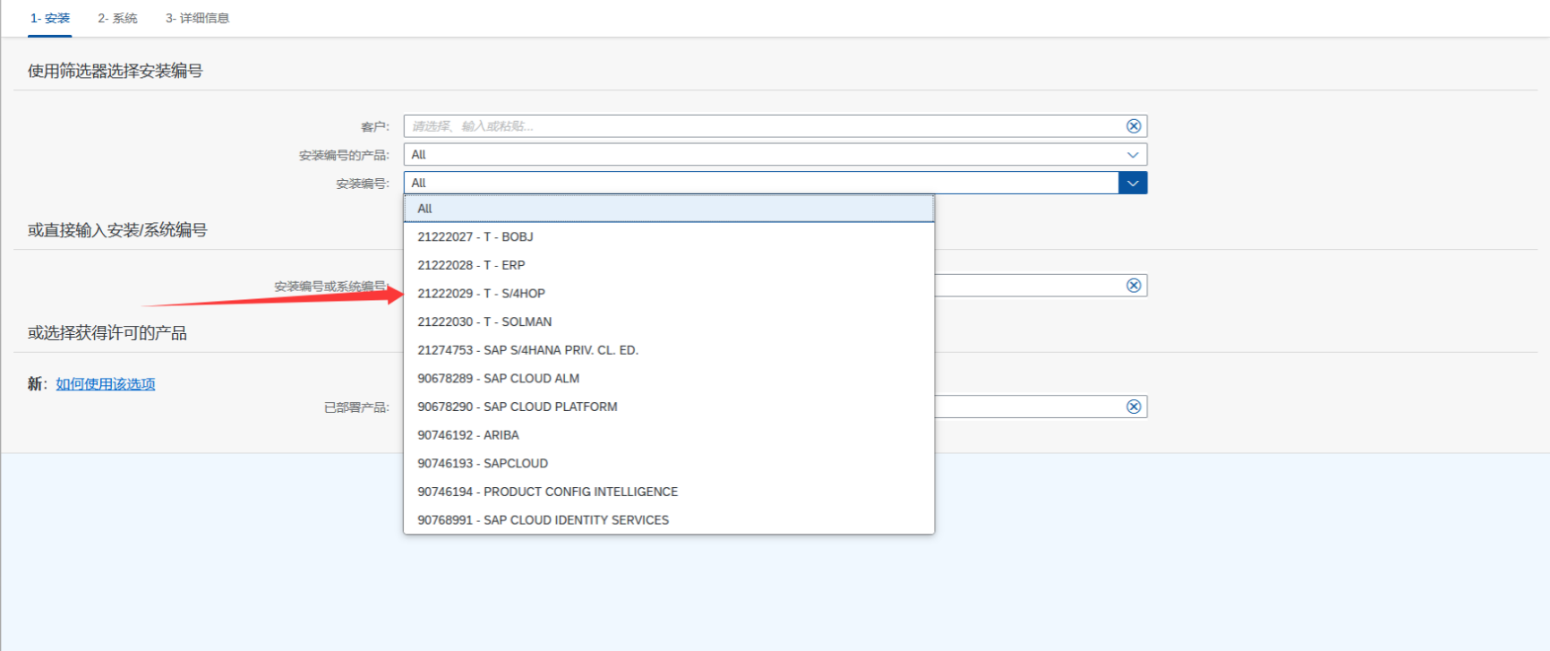Click into the 客户 input field
Viewport: 1550px width, 651px height.
click(x=761, y=126)
